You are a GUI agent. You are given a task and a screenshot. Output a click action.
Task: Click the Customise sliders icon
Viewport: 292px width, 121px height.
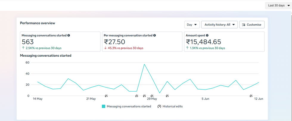click(x=243, y=25)
